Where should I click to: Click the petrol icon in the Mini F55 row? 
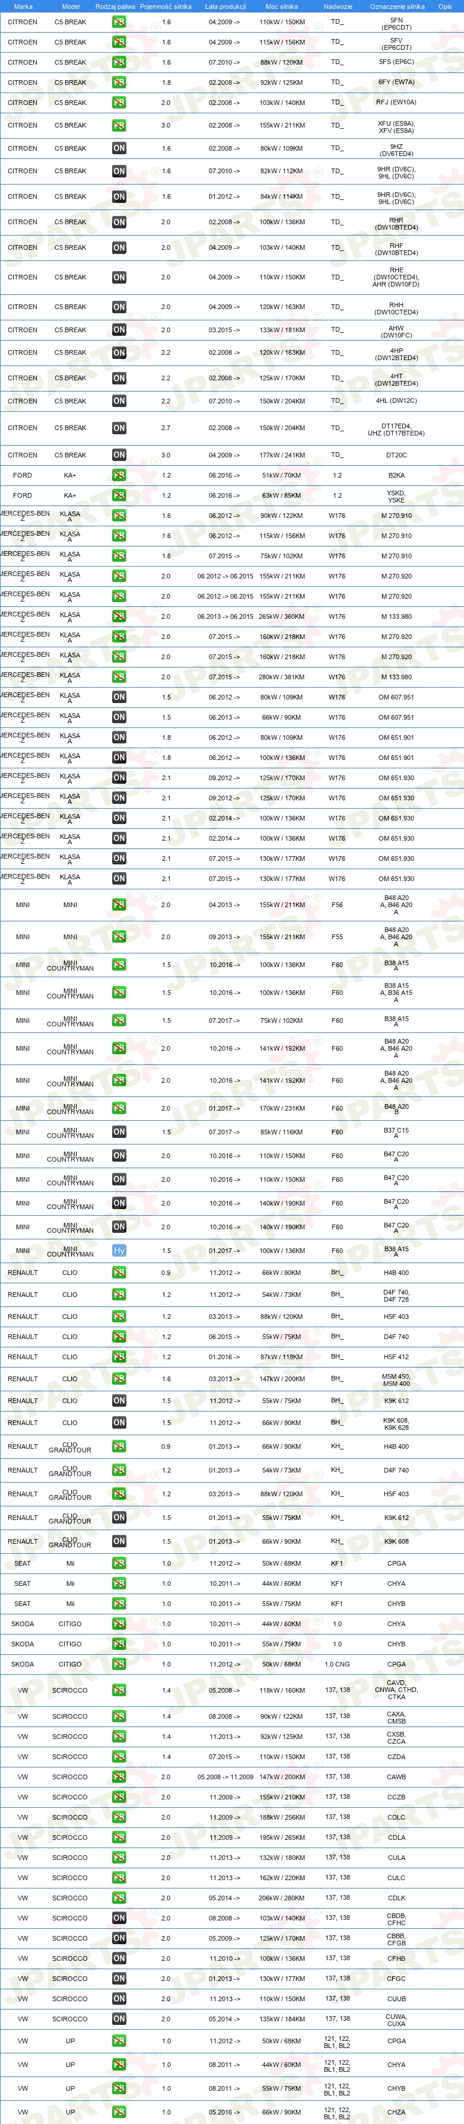click(x=119, y=937)
